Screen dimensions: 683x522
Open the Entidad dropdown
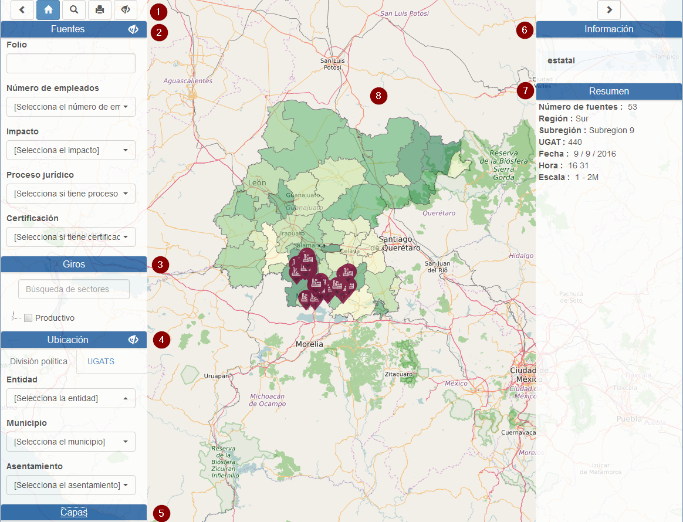[71, 398]
